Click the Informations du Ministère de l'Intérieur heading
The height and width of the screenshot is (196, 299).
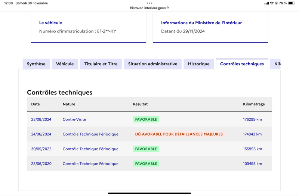click(201, 23)
